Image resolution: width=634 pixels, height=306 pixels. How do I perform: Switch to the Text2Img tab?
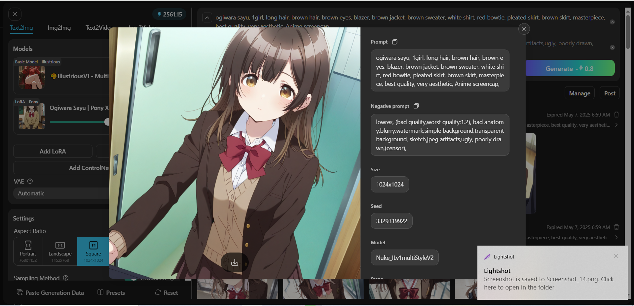click(x=21, y=28)
